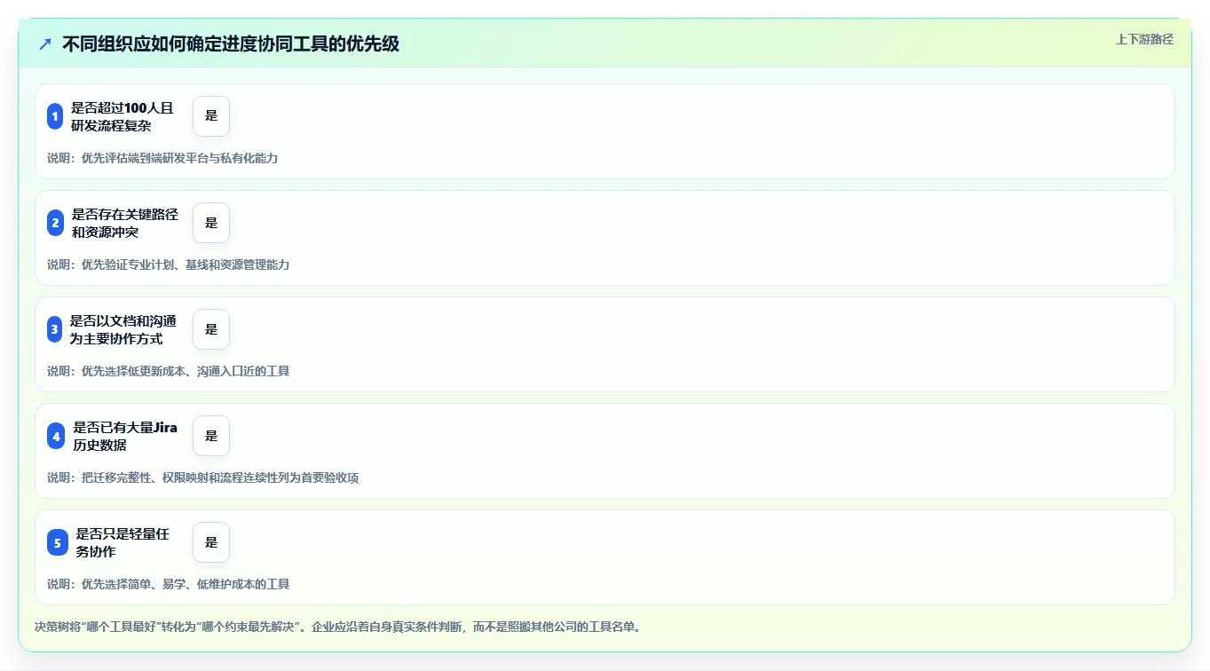Click the number 5 step badge
This screenshot has width=1210, height=671.
coord(58,542)
